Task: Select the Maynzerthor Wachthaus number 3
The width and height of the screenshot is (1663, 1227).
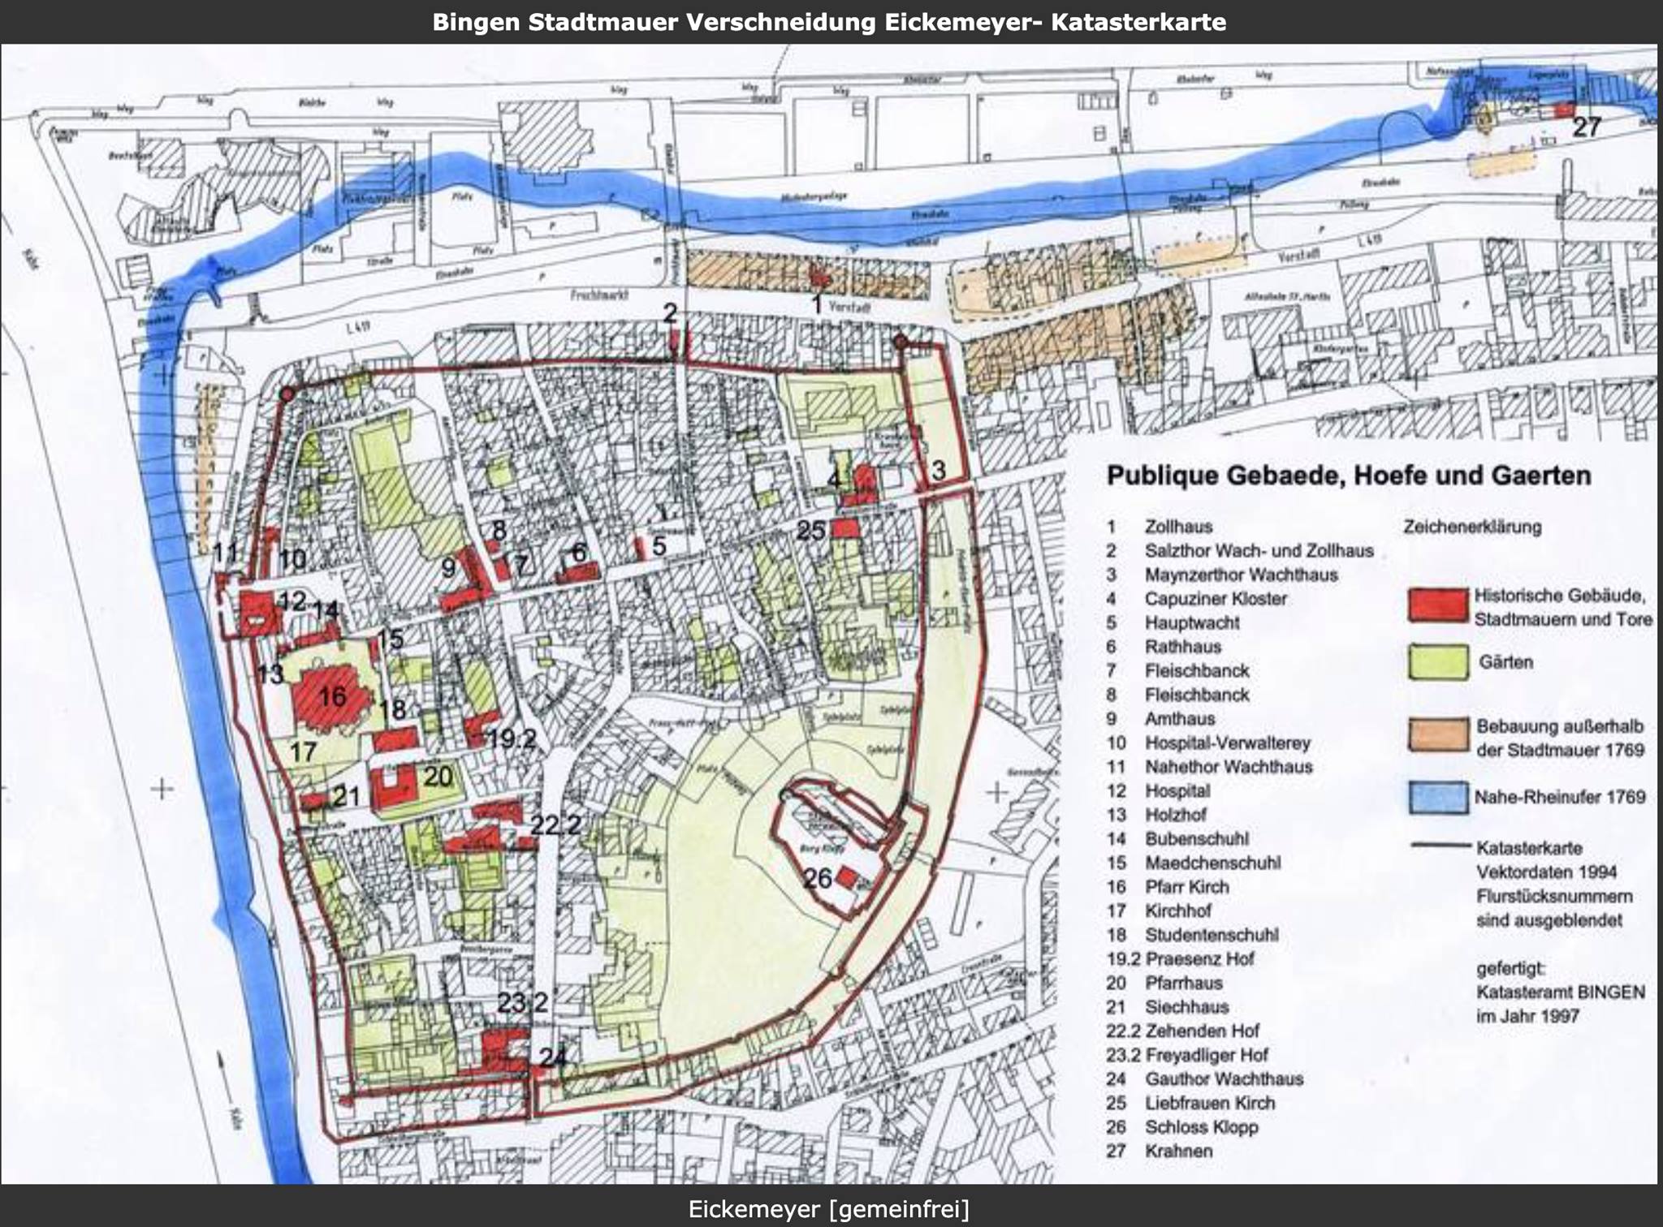Action: pos(938,470)
